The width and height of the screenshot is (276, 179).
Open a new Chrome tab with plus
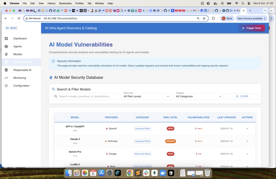click(x=250, y=11)
